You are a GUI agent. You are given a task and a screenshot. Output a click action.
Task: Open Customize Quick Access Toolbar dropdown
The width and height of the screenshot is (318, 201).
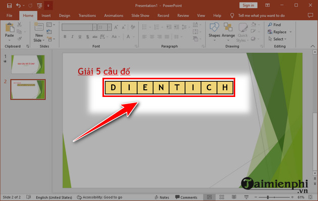click(48, 6)
